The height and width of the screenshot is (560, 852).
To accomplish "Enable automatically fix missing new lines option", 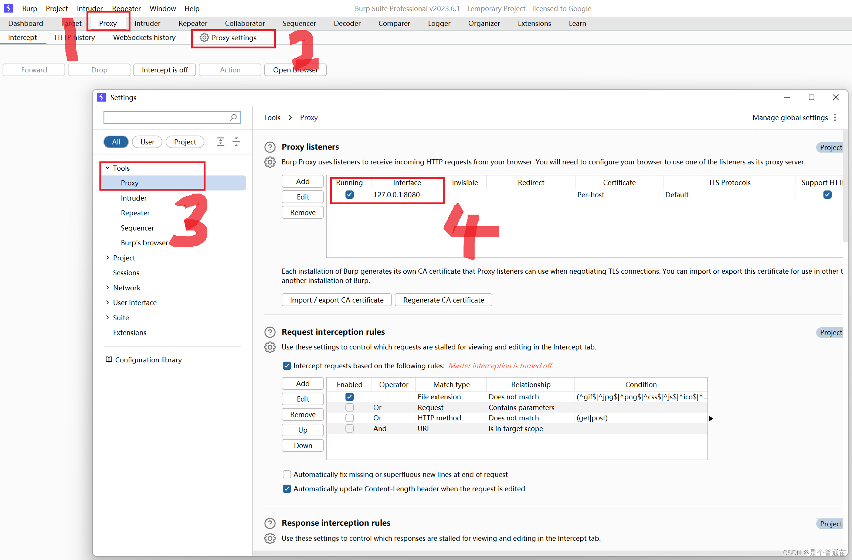I will pyautogui.click(x=287, y=474).
